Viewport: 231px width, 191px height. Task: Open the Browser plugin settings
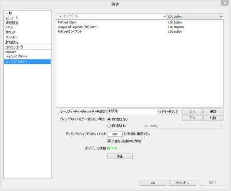[x=27, y=52]
